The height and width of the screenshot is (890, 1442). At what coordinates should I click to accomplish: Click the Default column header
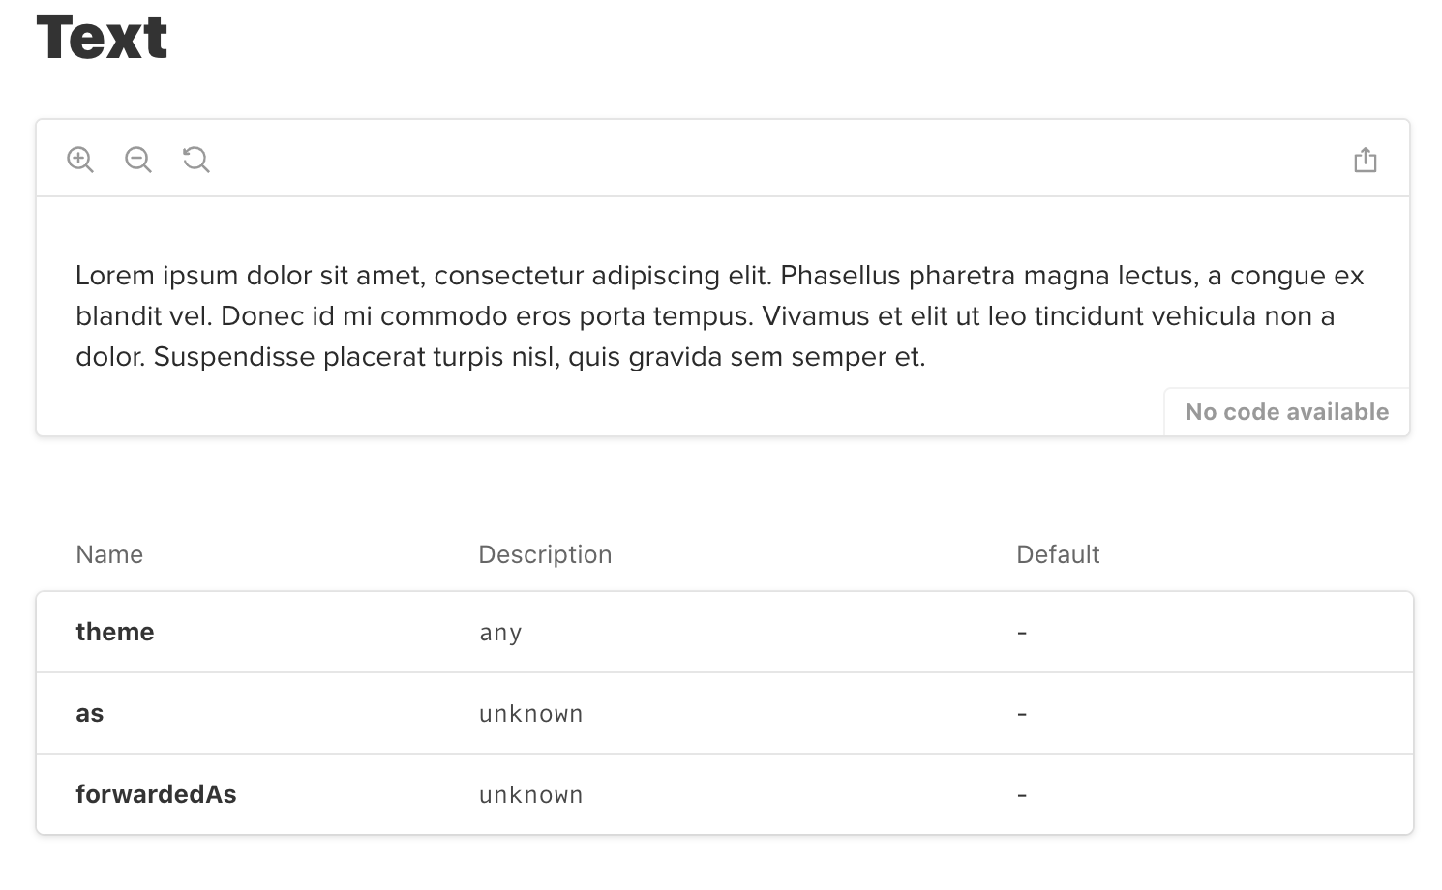click(1058, 554)
